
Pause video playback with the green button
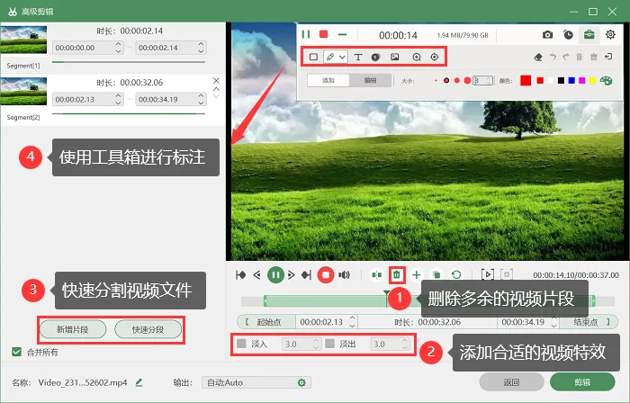click(275, 275)
